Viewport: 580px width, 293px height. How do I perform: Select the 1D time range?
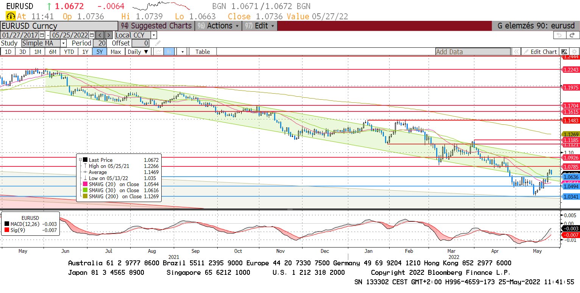pos(8,52)
